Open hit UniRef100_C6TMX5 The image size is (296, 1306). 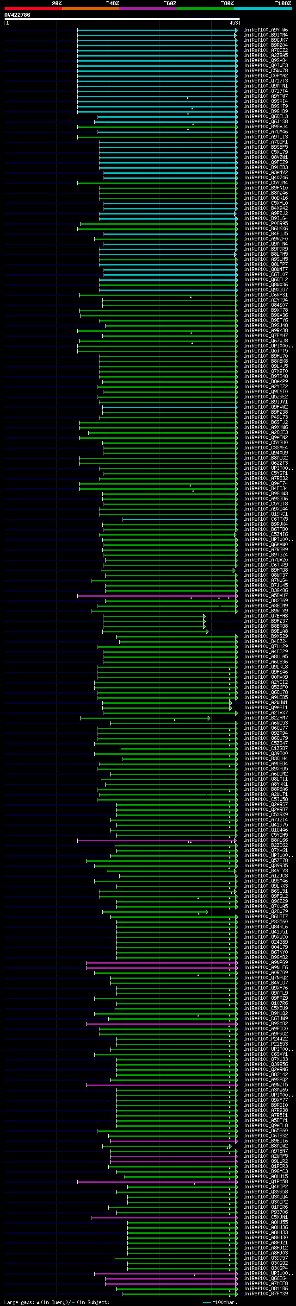pos(265,519)
